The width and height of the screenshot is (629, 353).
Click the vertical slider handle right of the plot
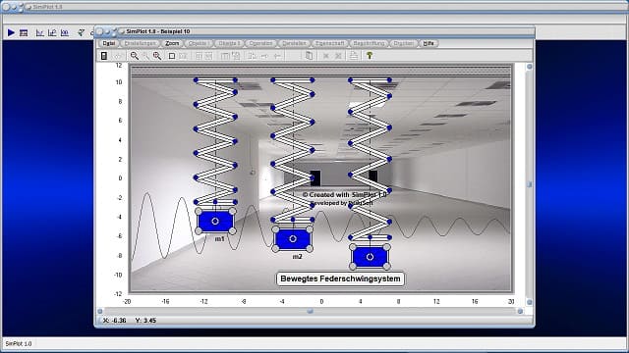(529, 184)
